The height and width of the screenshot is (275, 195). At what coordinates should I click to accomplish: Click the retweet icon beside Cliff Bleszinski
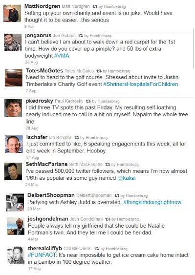point(97,249)
